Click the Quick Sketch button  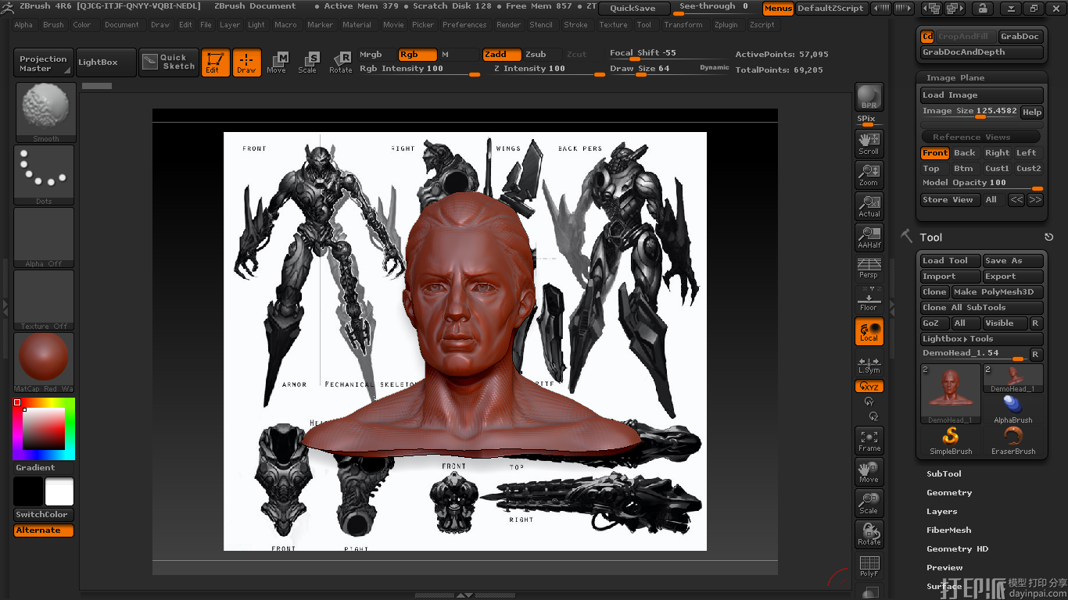169,62
